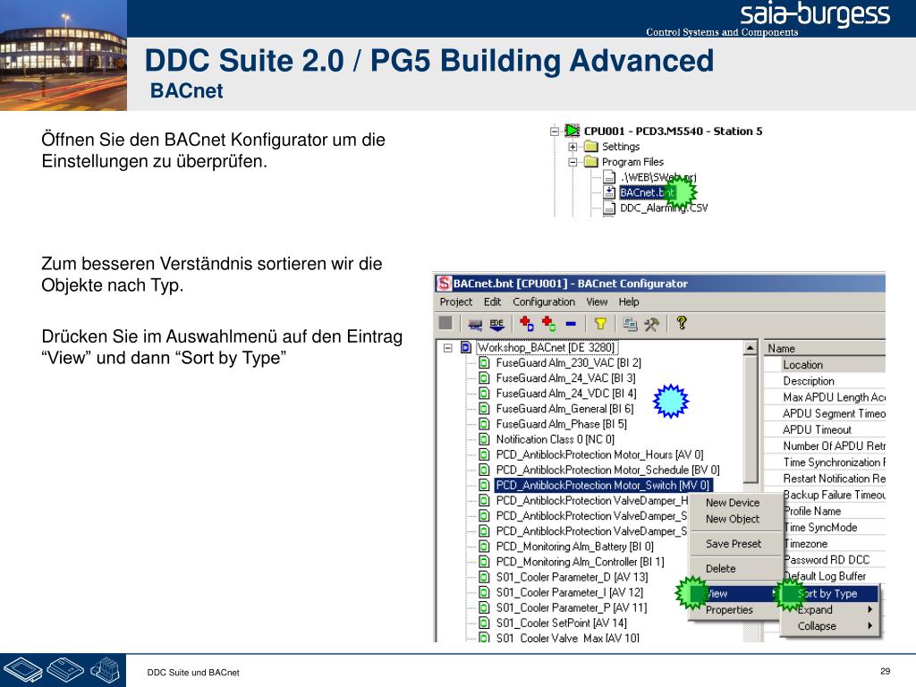The image size is (916, 687).
Task: Click icon of FuseGuard Alm_Phase object
Action: [484, 424]
